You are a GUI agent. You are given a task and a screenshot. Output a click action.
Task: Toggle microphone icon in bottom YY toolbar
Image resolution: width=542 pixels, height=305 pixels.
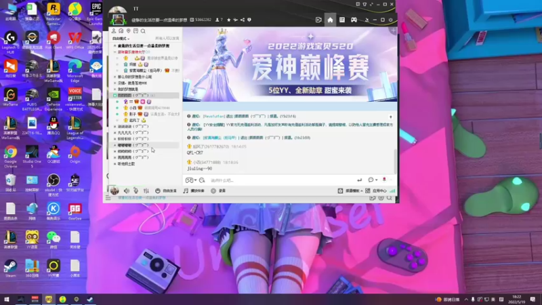coord(136,190)
